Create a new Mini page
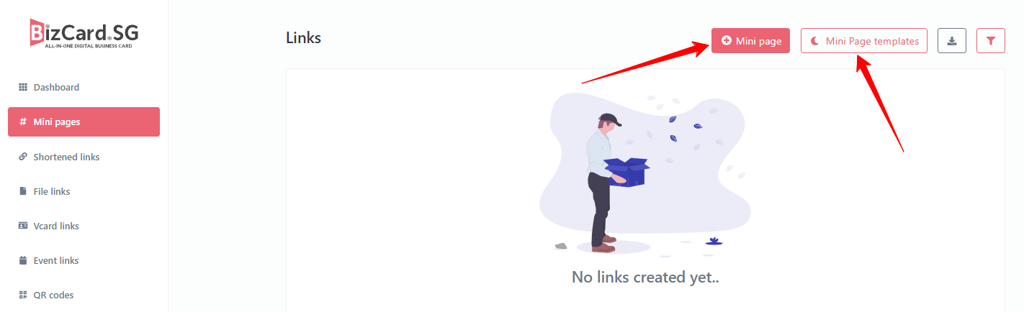Viewport: 1024px width, 312px height. point(751,41)
